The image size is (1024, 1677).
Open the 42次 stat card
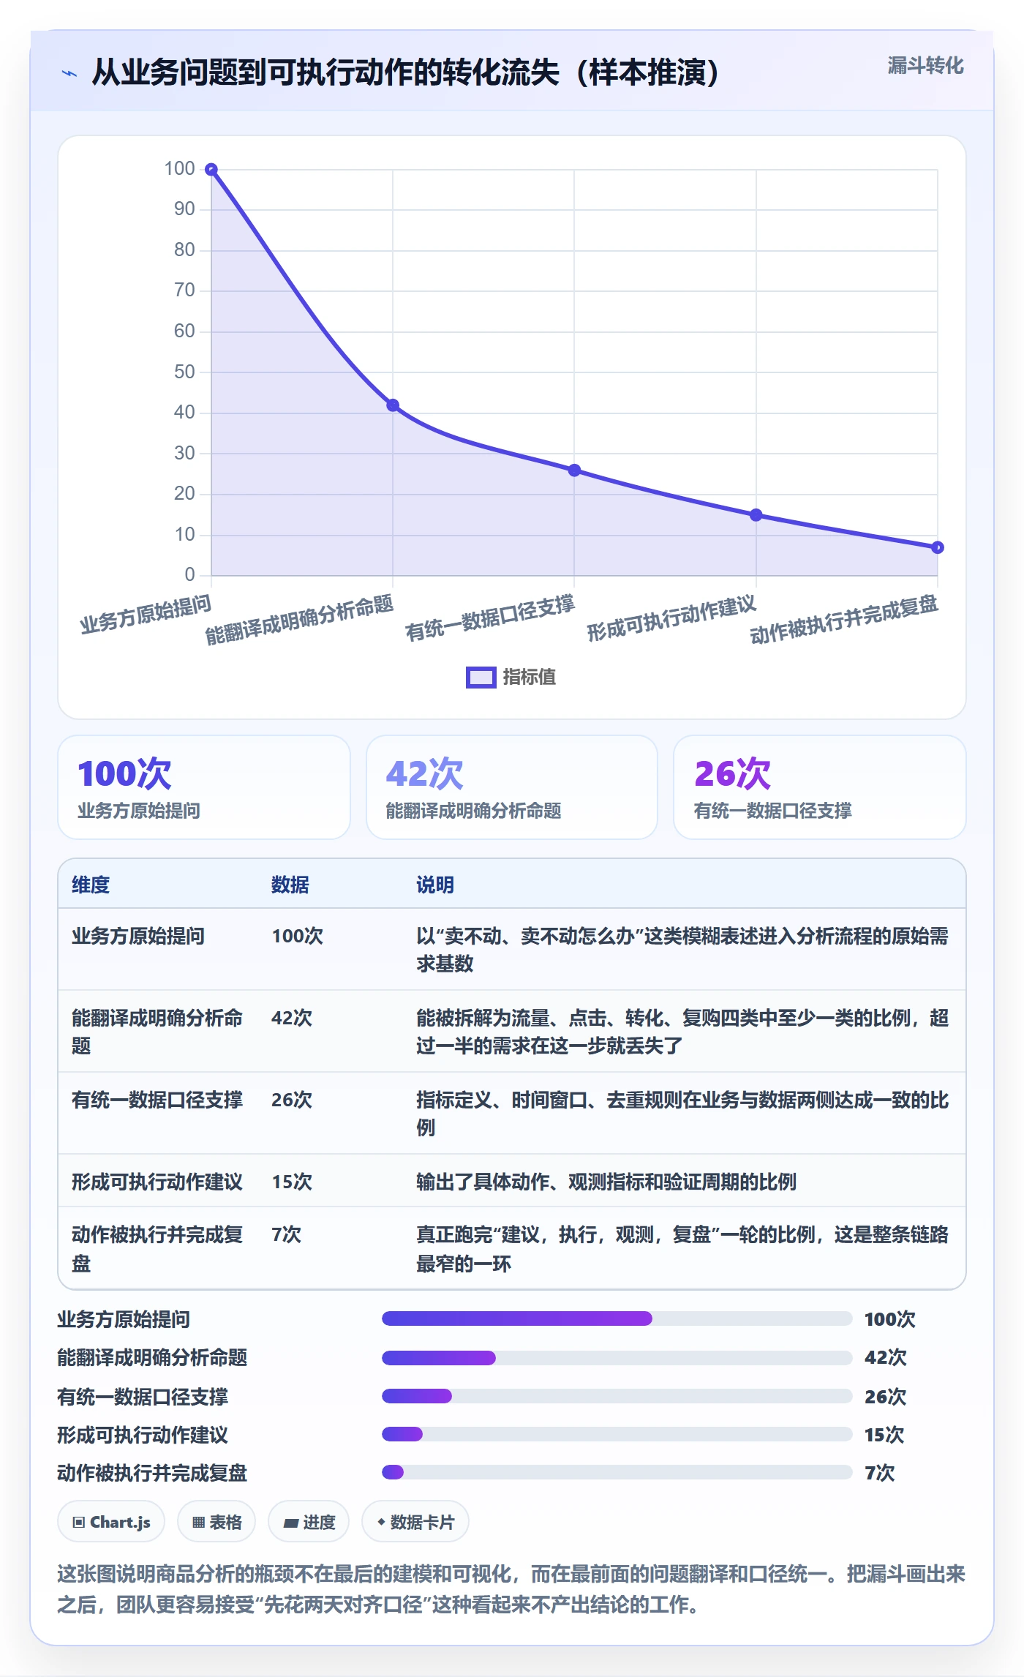point(512,787)
